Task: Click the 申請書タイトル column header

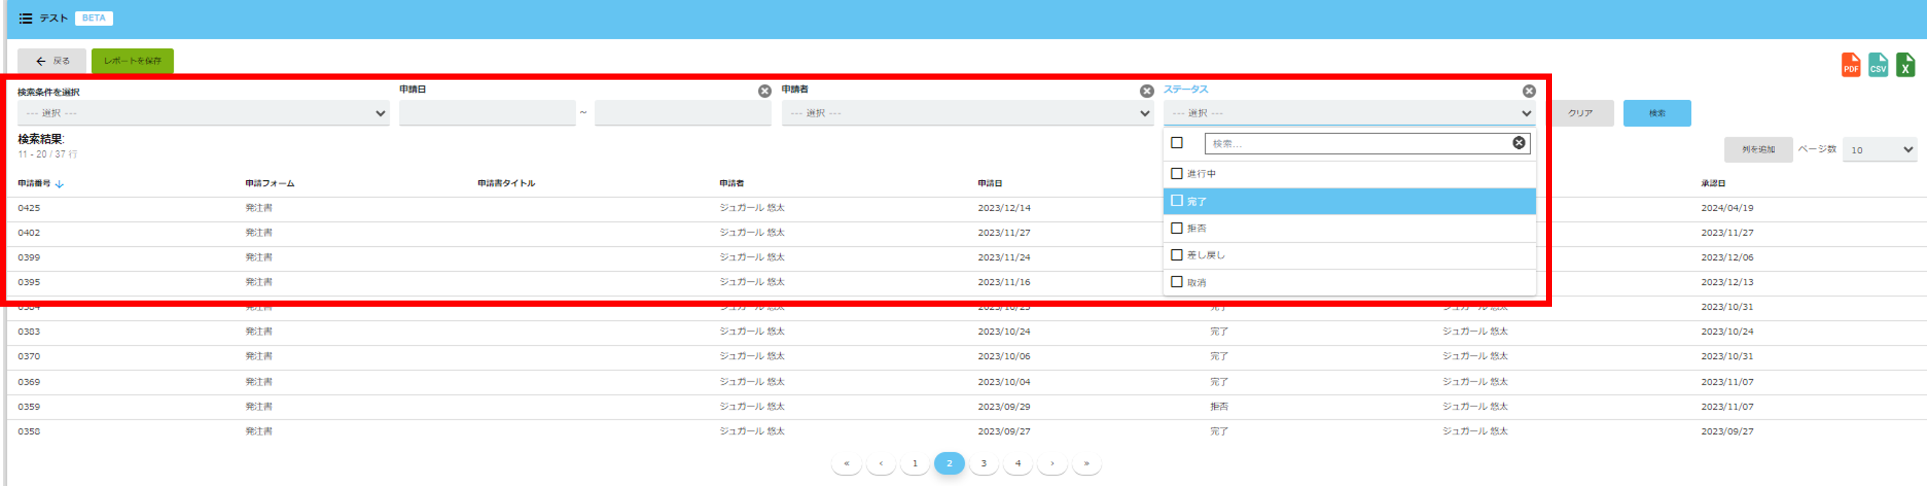Action: (506, 183)
